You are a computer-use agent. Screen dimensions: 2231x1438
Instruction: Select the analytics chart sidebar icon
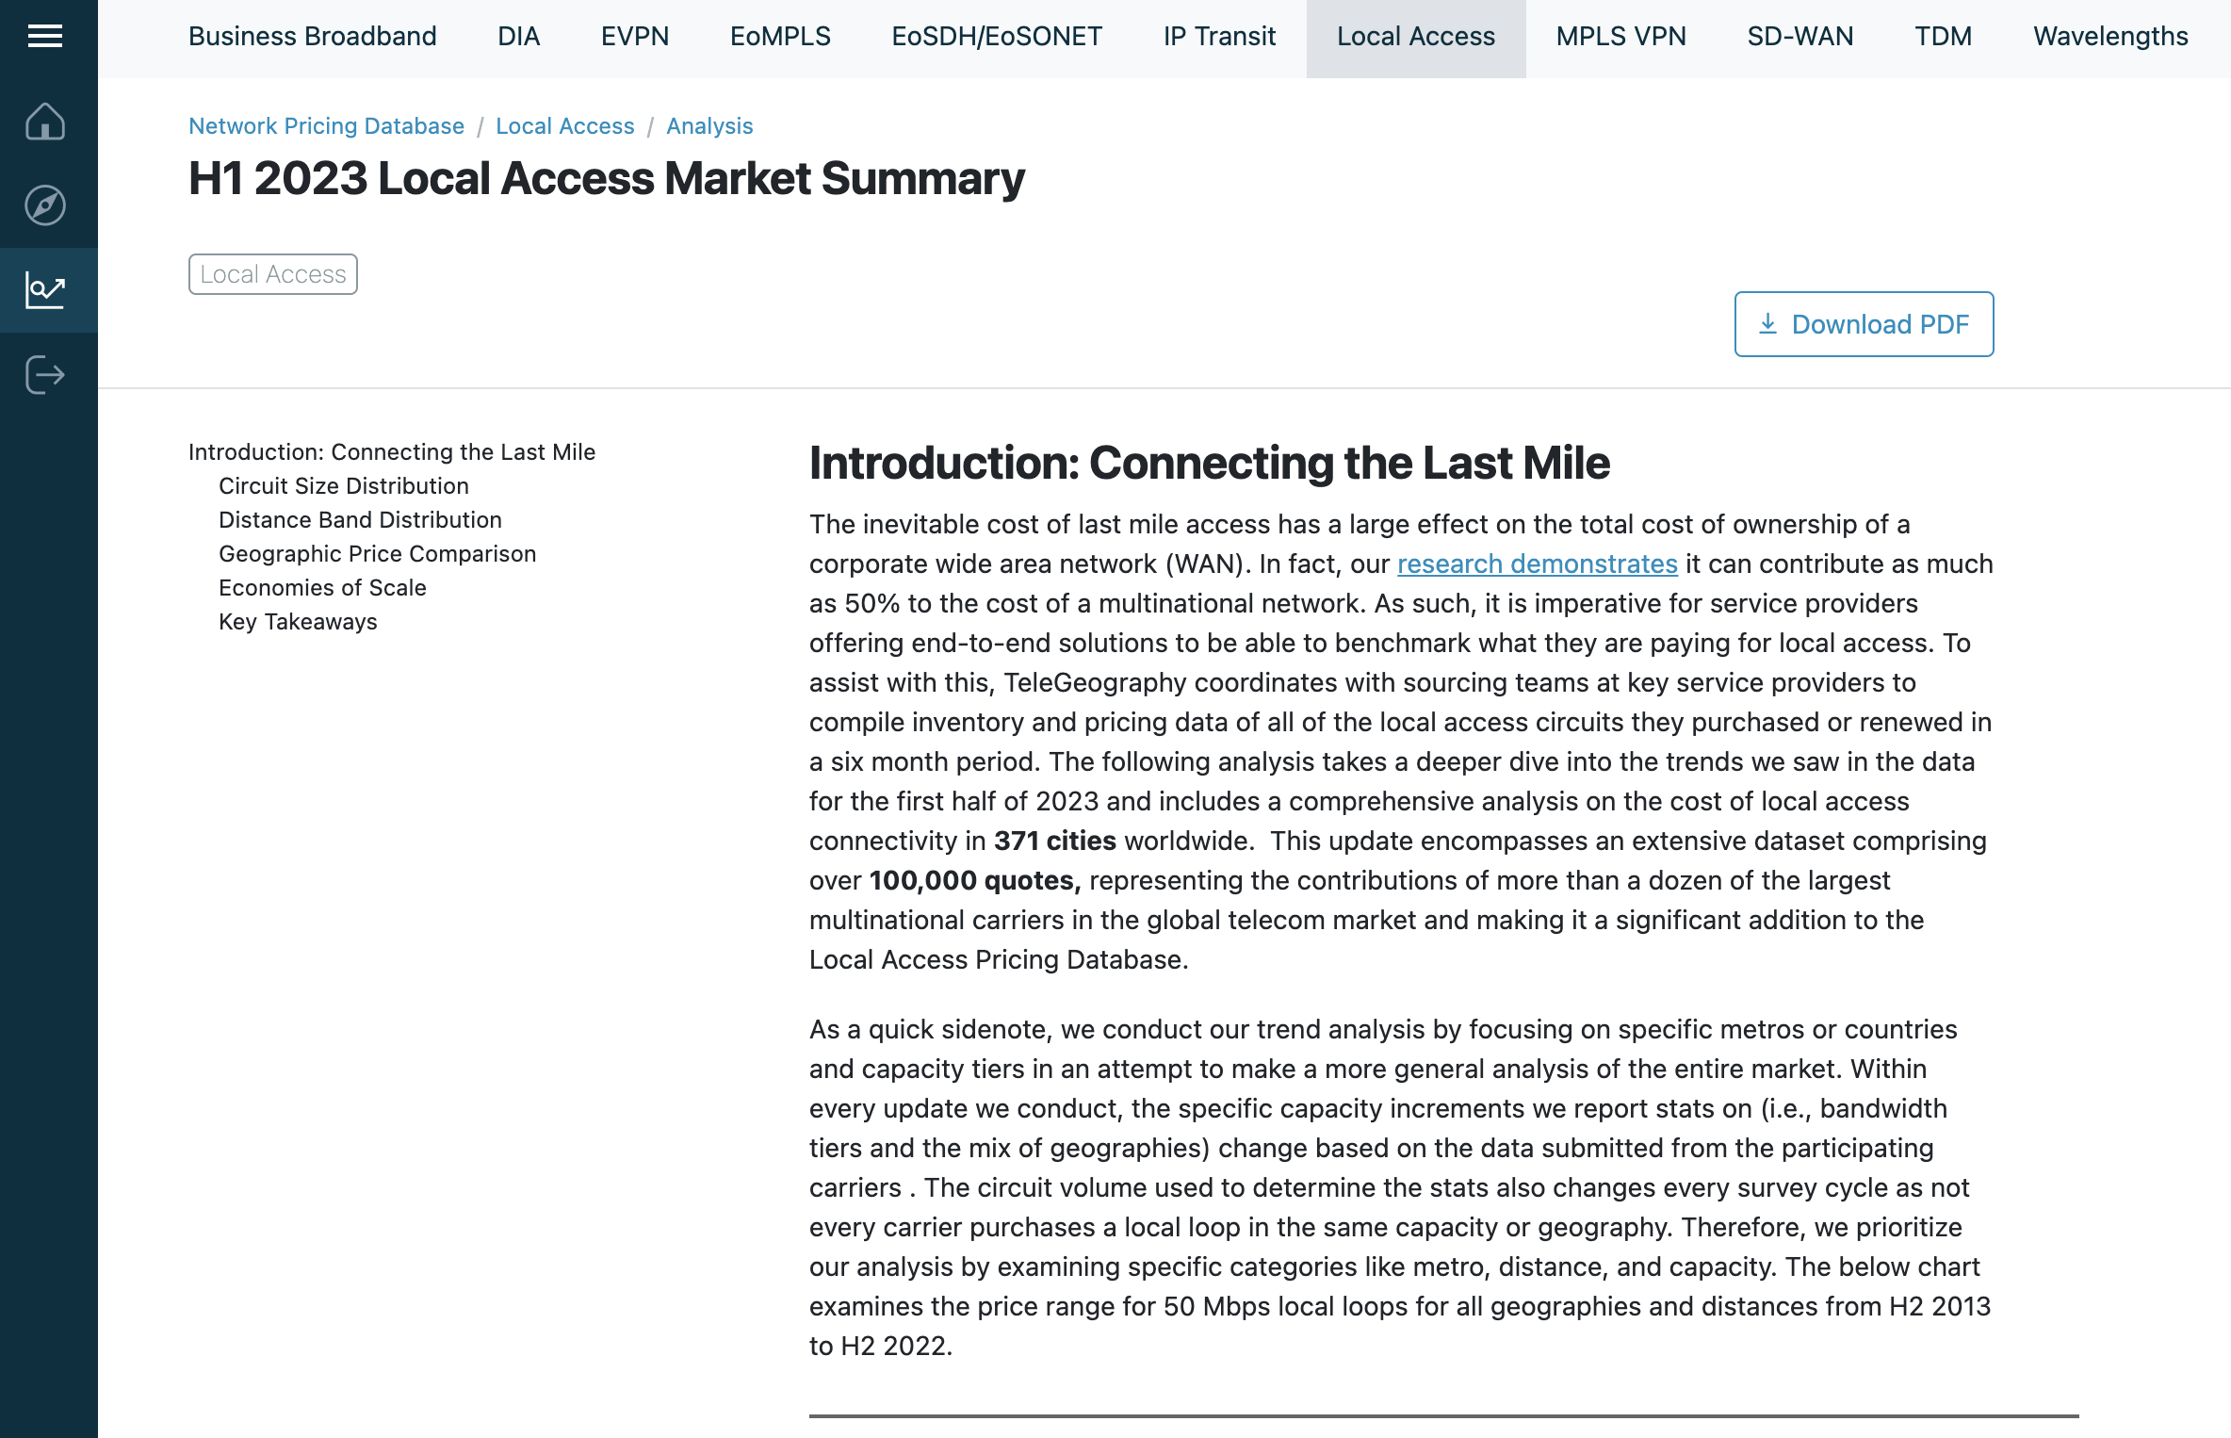click(x=45, y=290)
